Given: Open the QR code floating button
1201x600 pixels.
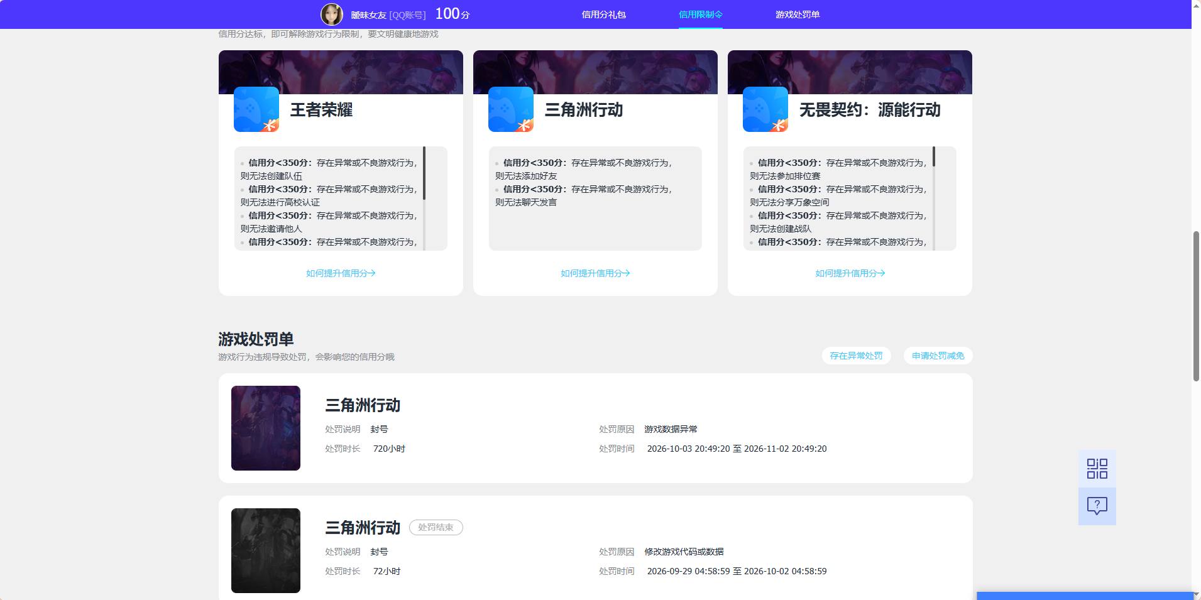Looking at the screenshot, I should (x=1097, y=469).
